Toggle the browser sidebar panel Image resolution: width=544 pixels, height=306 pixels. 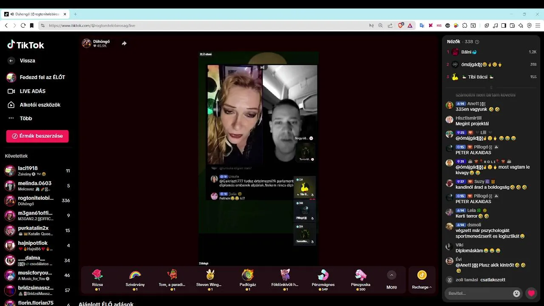click(x=504, y=25)
